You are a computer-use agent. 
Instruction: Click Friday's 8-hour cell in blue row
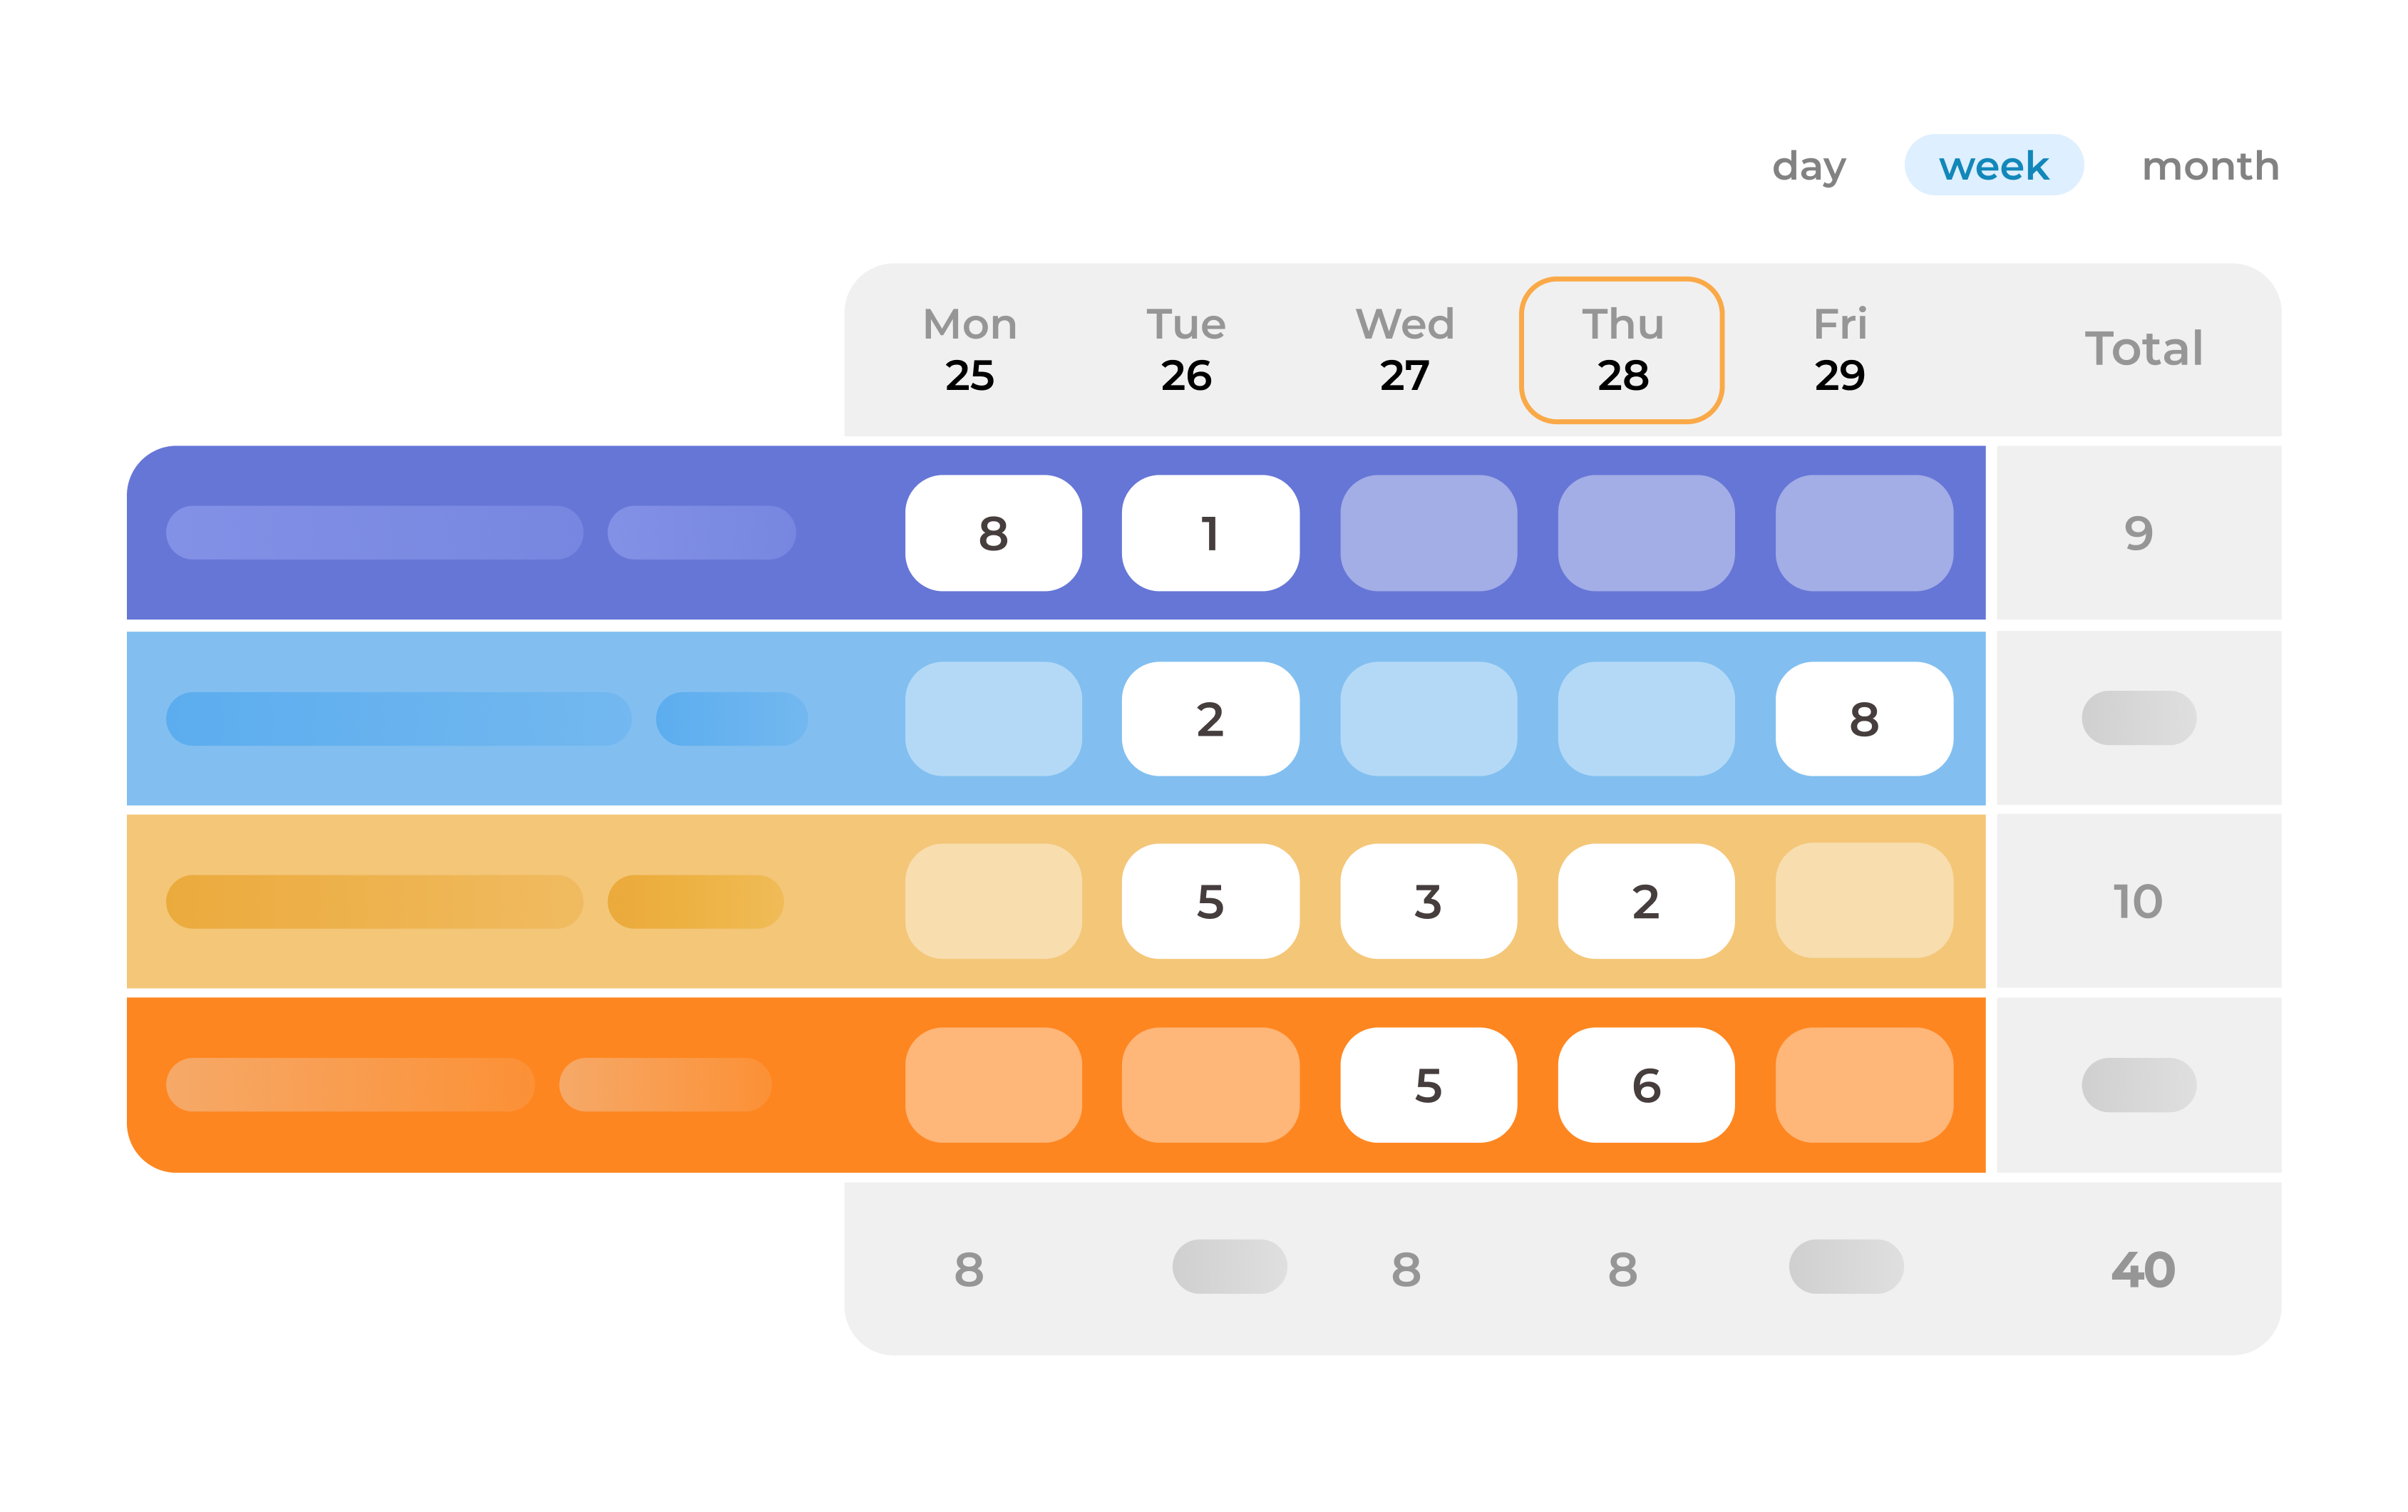[1864, 719]
